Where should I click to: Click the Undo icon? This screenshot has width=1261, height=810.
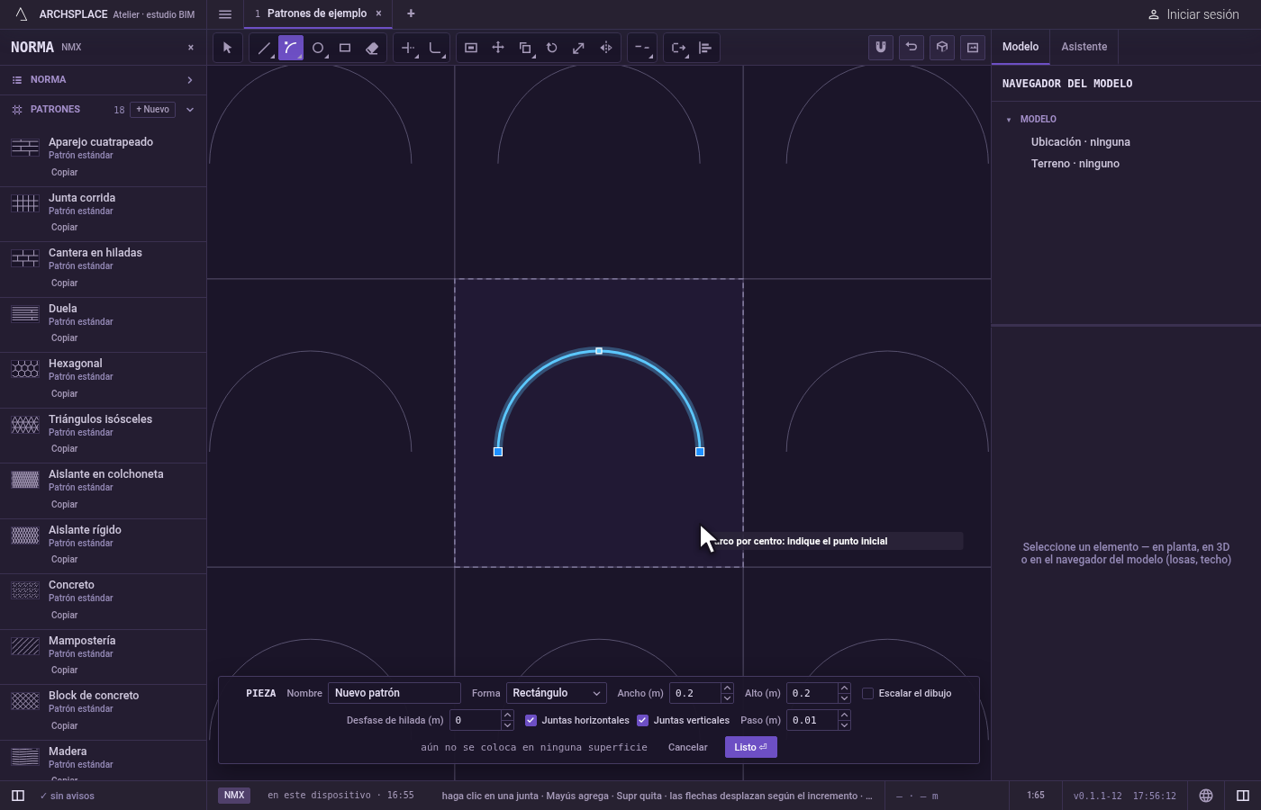coord(912,48)
